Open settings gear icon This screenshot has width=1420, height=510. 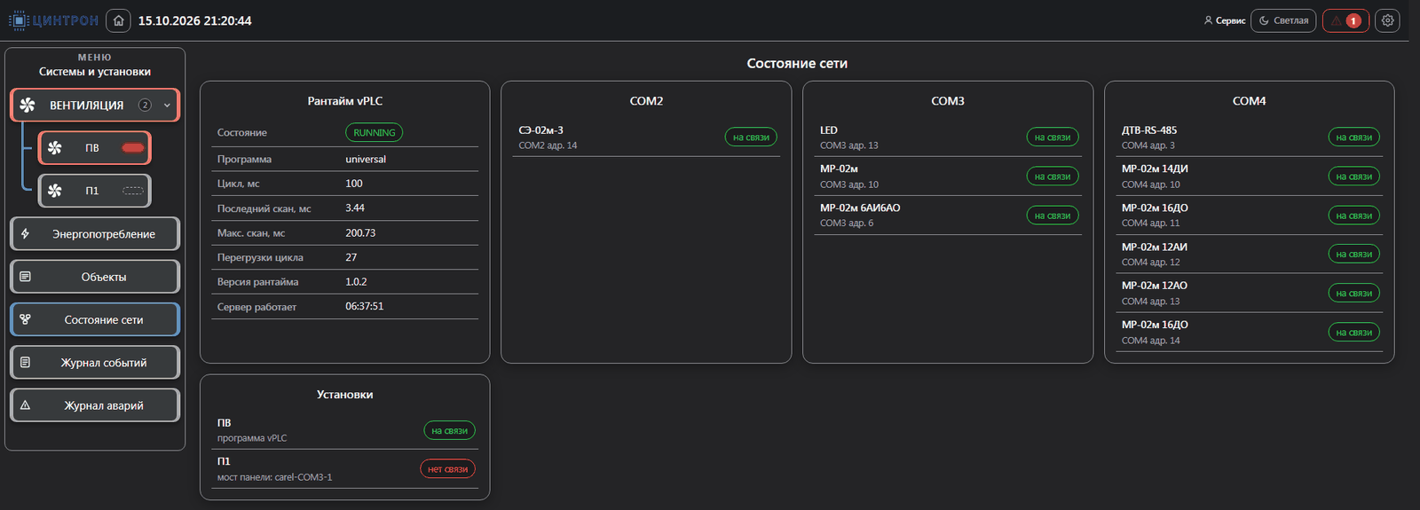point(1387,20)
